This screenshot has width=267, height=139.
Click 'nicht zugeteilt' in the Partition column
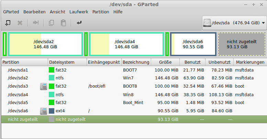tap(23, 119)
